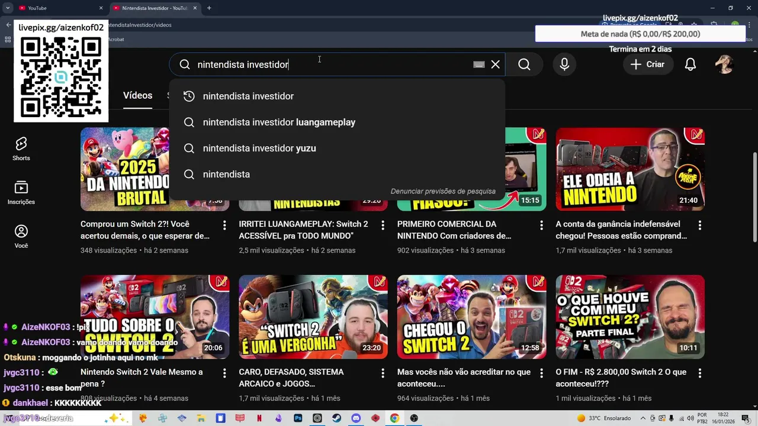Viewport: 758px width, 426px height.
Task: Open options menu for "A conta da ganância" video
Action: (x=699, y=225)
